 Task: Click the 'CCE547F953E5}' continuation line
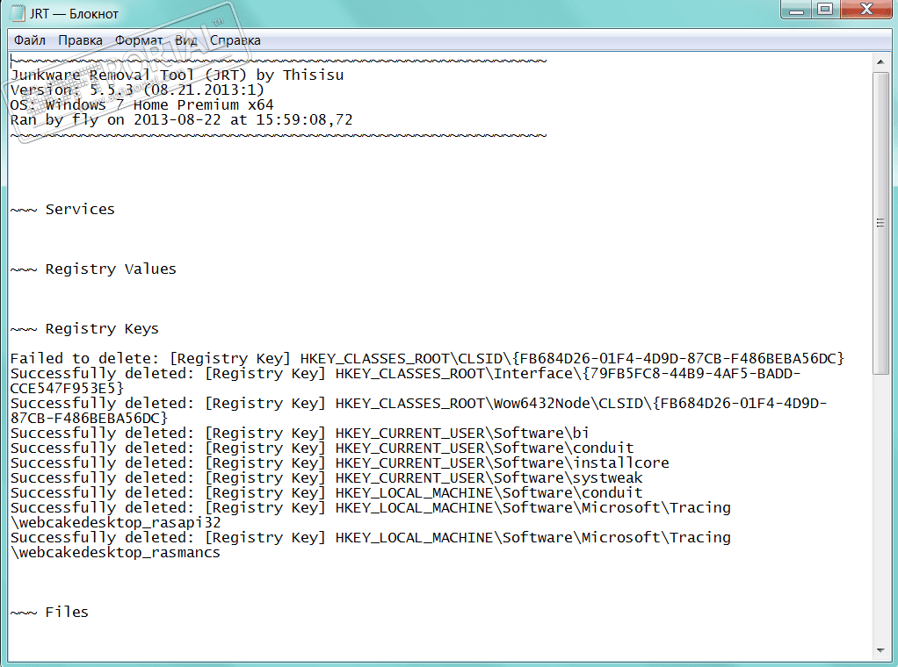click(x=67, y=389)
